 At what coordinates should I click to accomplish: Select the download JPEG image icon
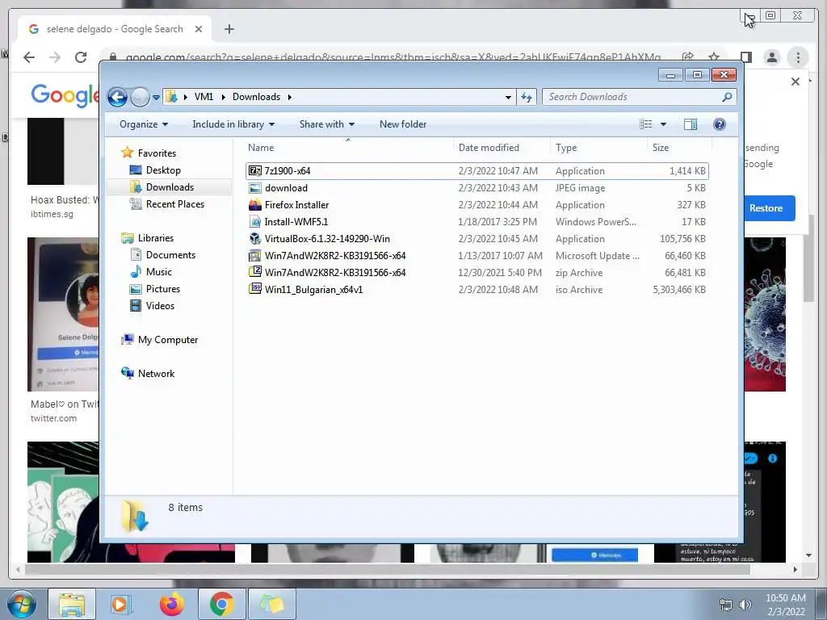[255, 188]
